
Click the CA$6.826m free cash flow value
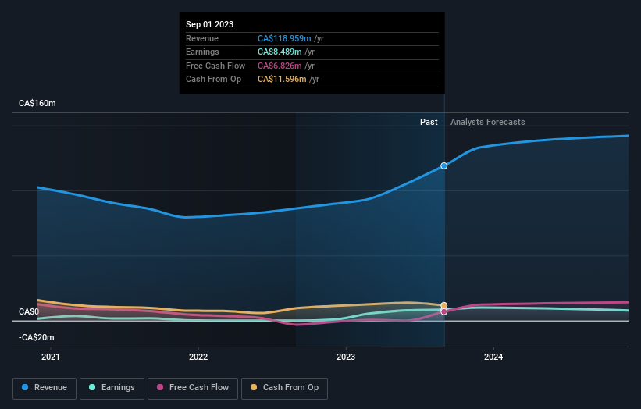coord(280,66)
